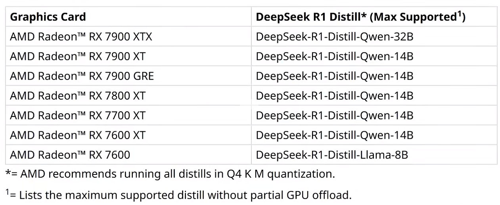Viewport: 500px width, 205px height.
Task: Click the DeepSeek-R1-Distill-Qwen-32B cell
Action: [335, 37]
